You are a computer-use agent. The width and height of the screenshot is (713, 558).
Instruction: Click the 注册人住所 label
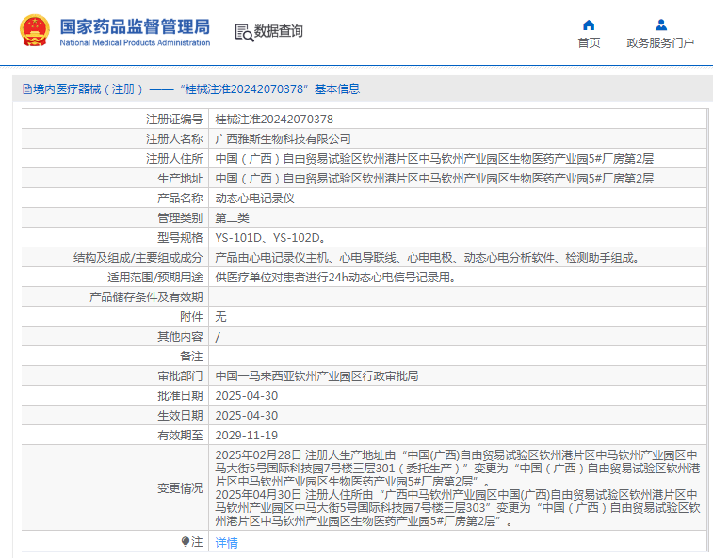pyautogui.click(x=174, y=159)
